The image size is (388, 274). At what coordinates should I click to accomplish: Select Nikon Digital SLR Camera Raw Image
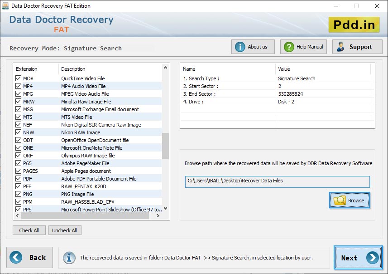coord(101,125)
